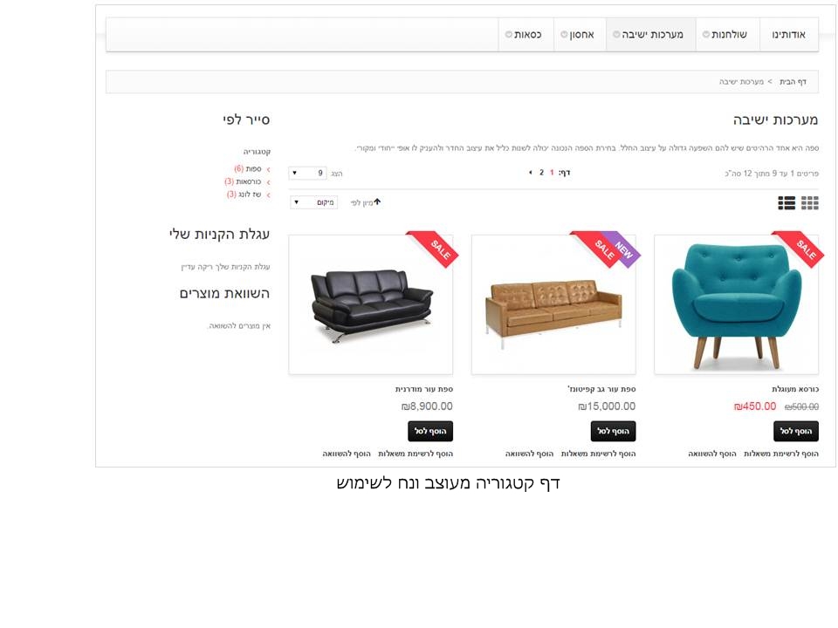Add teal armchair to cart button
The image size is (838, 628).
point(796,431)
